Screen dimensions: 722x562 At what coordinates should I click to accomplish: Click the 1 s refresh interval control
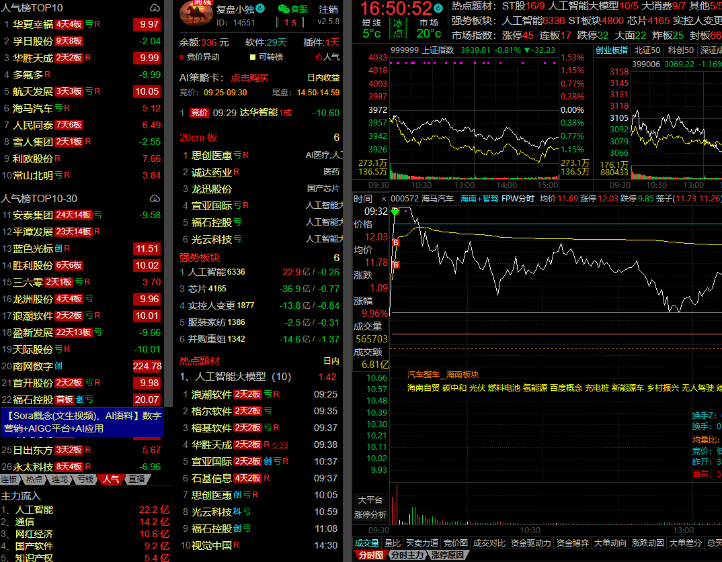tap(290, 22)
